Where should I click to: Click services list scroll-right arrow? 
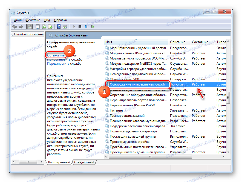224,157
